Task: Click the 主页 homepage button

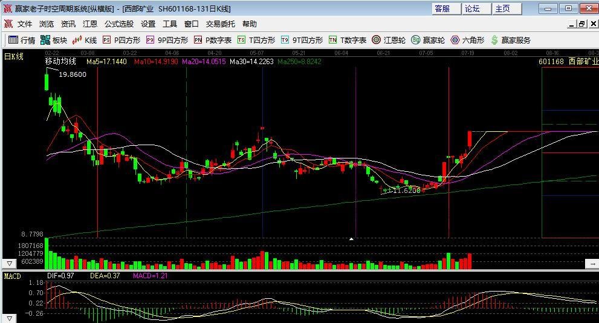Action: pyautogui.click(x=507, y=9)
